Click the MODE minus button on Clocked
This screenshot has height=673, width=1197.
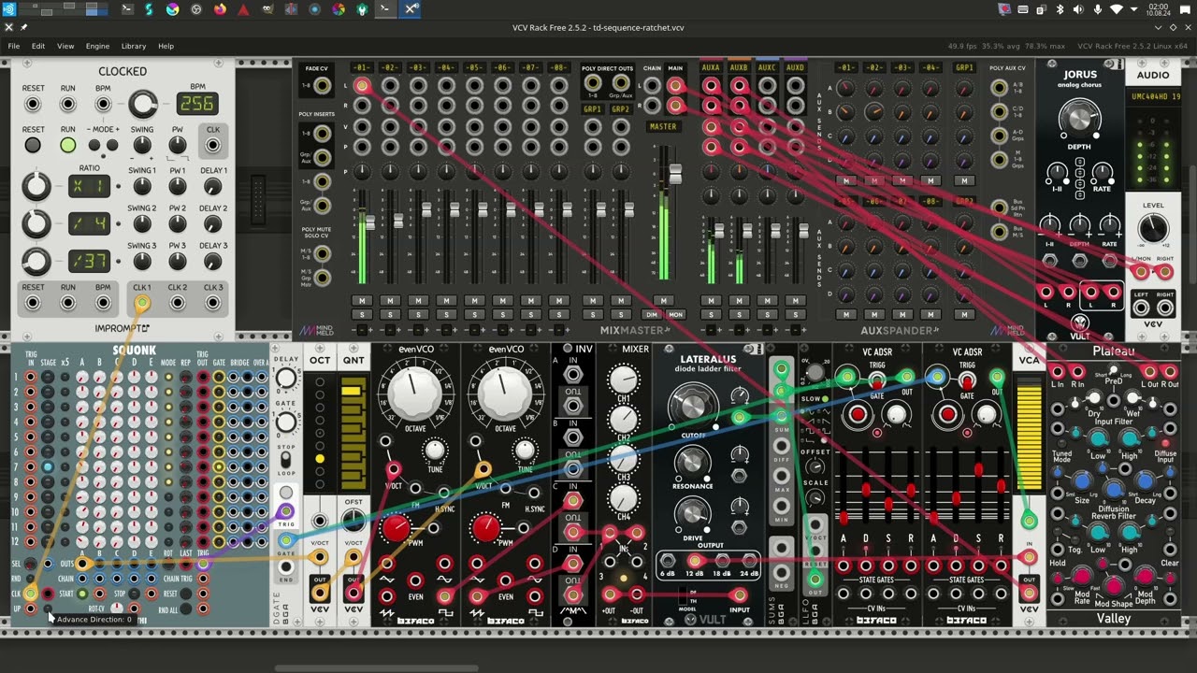click(94, 146)
